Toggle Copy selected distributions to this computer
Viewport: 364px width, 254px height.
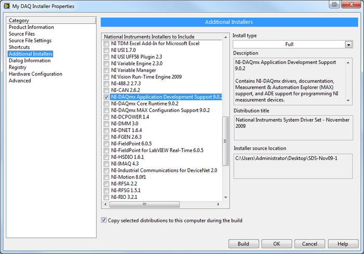click(x=104, y=220)
